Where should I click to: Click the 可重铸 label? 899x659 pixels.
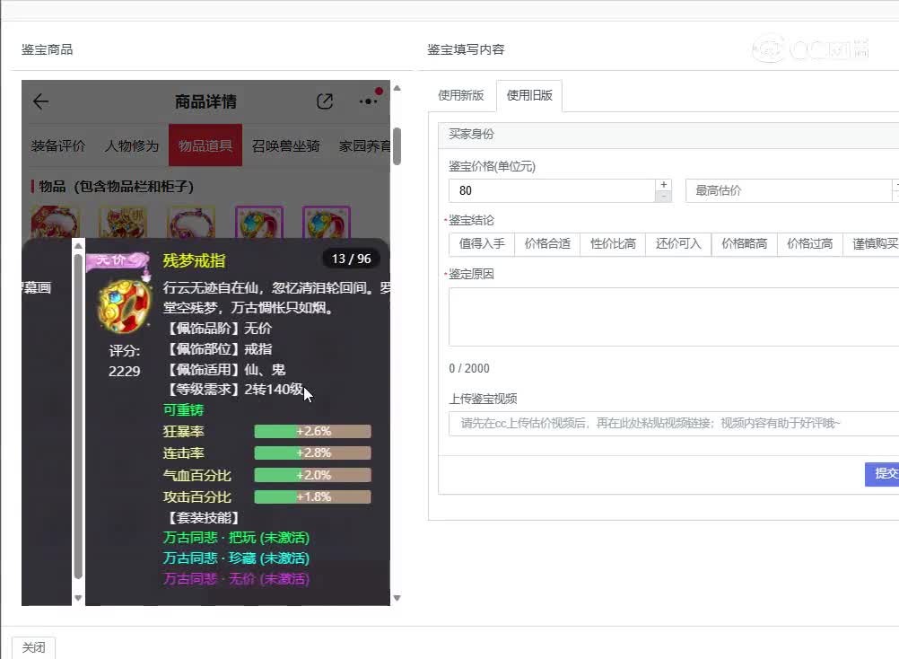tap(183, 410)
